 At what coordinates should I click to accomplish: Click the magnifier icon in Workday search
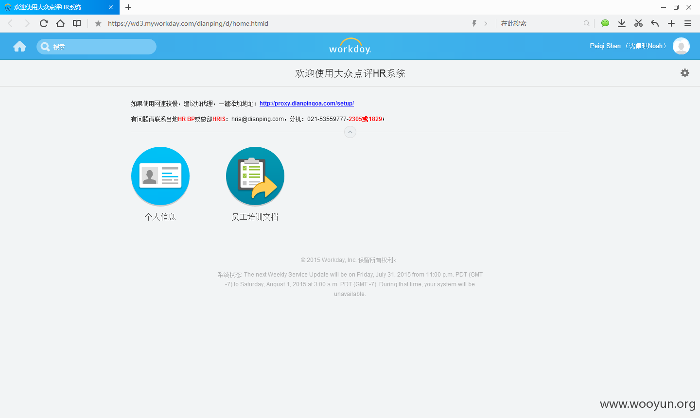[x=45, y=47]
